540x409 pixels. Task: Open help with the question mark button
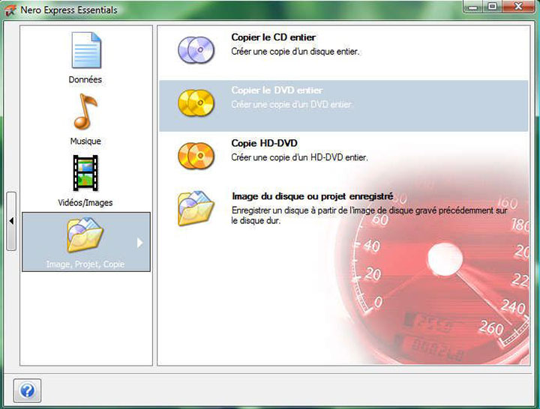[27, 390]
